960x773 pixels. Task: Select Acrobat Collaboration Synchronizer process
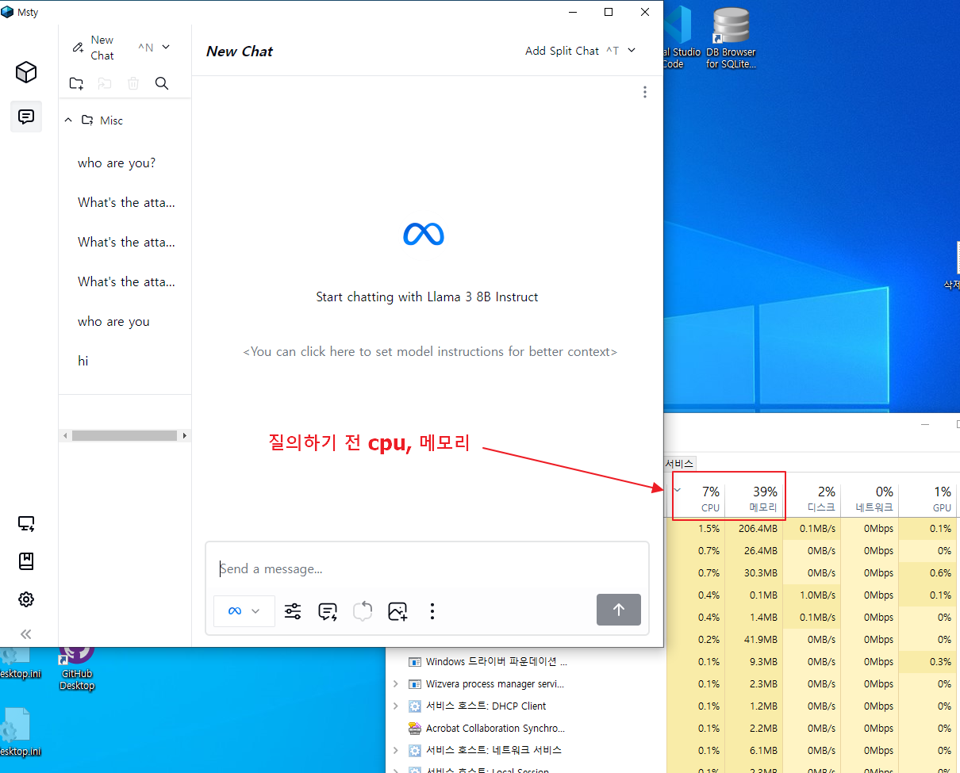(x=496, y=729)
